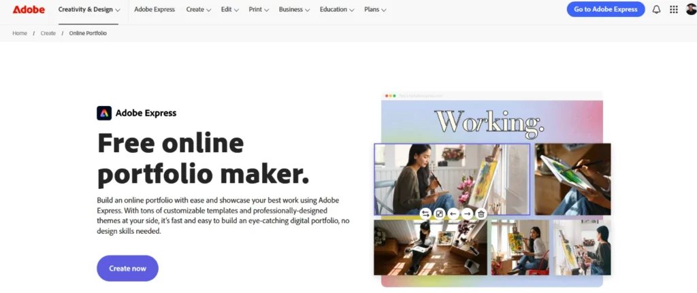Image resolution: width=697 pixels, height=293 pixels.
Task: Expand the Create menu dropdown
Action: click(198, 10)
